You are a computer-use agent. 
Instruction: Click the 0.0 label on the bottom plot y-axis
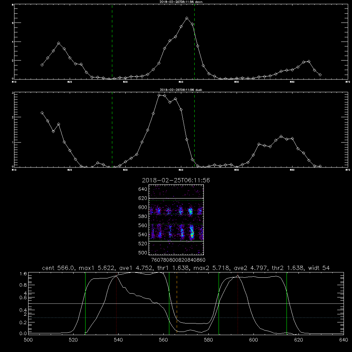(23, 334)
